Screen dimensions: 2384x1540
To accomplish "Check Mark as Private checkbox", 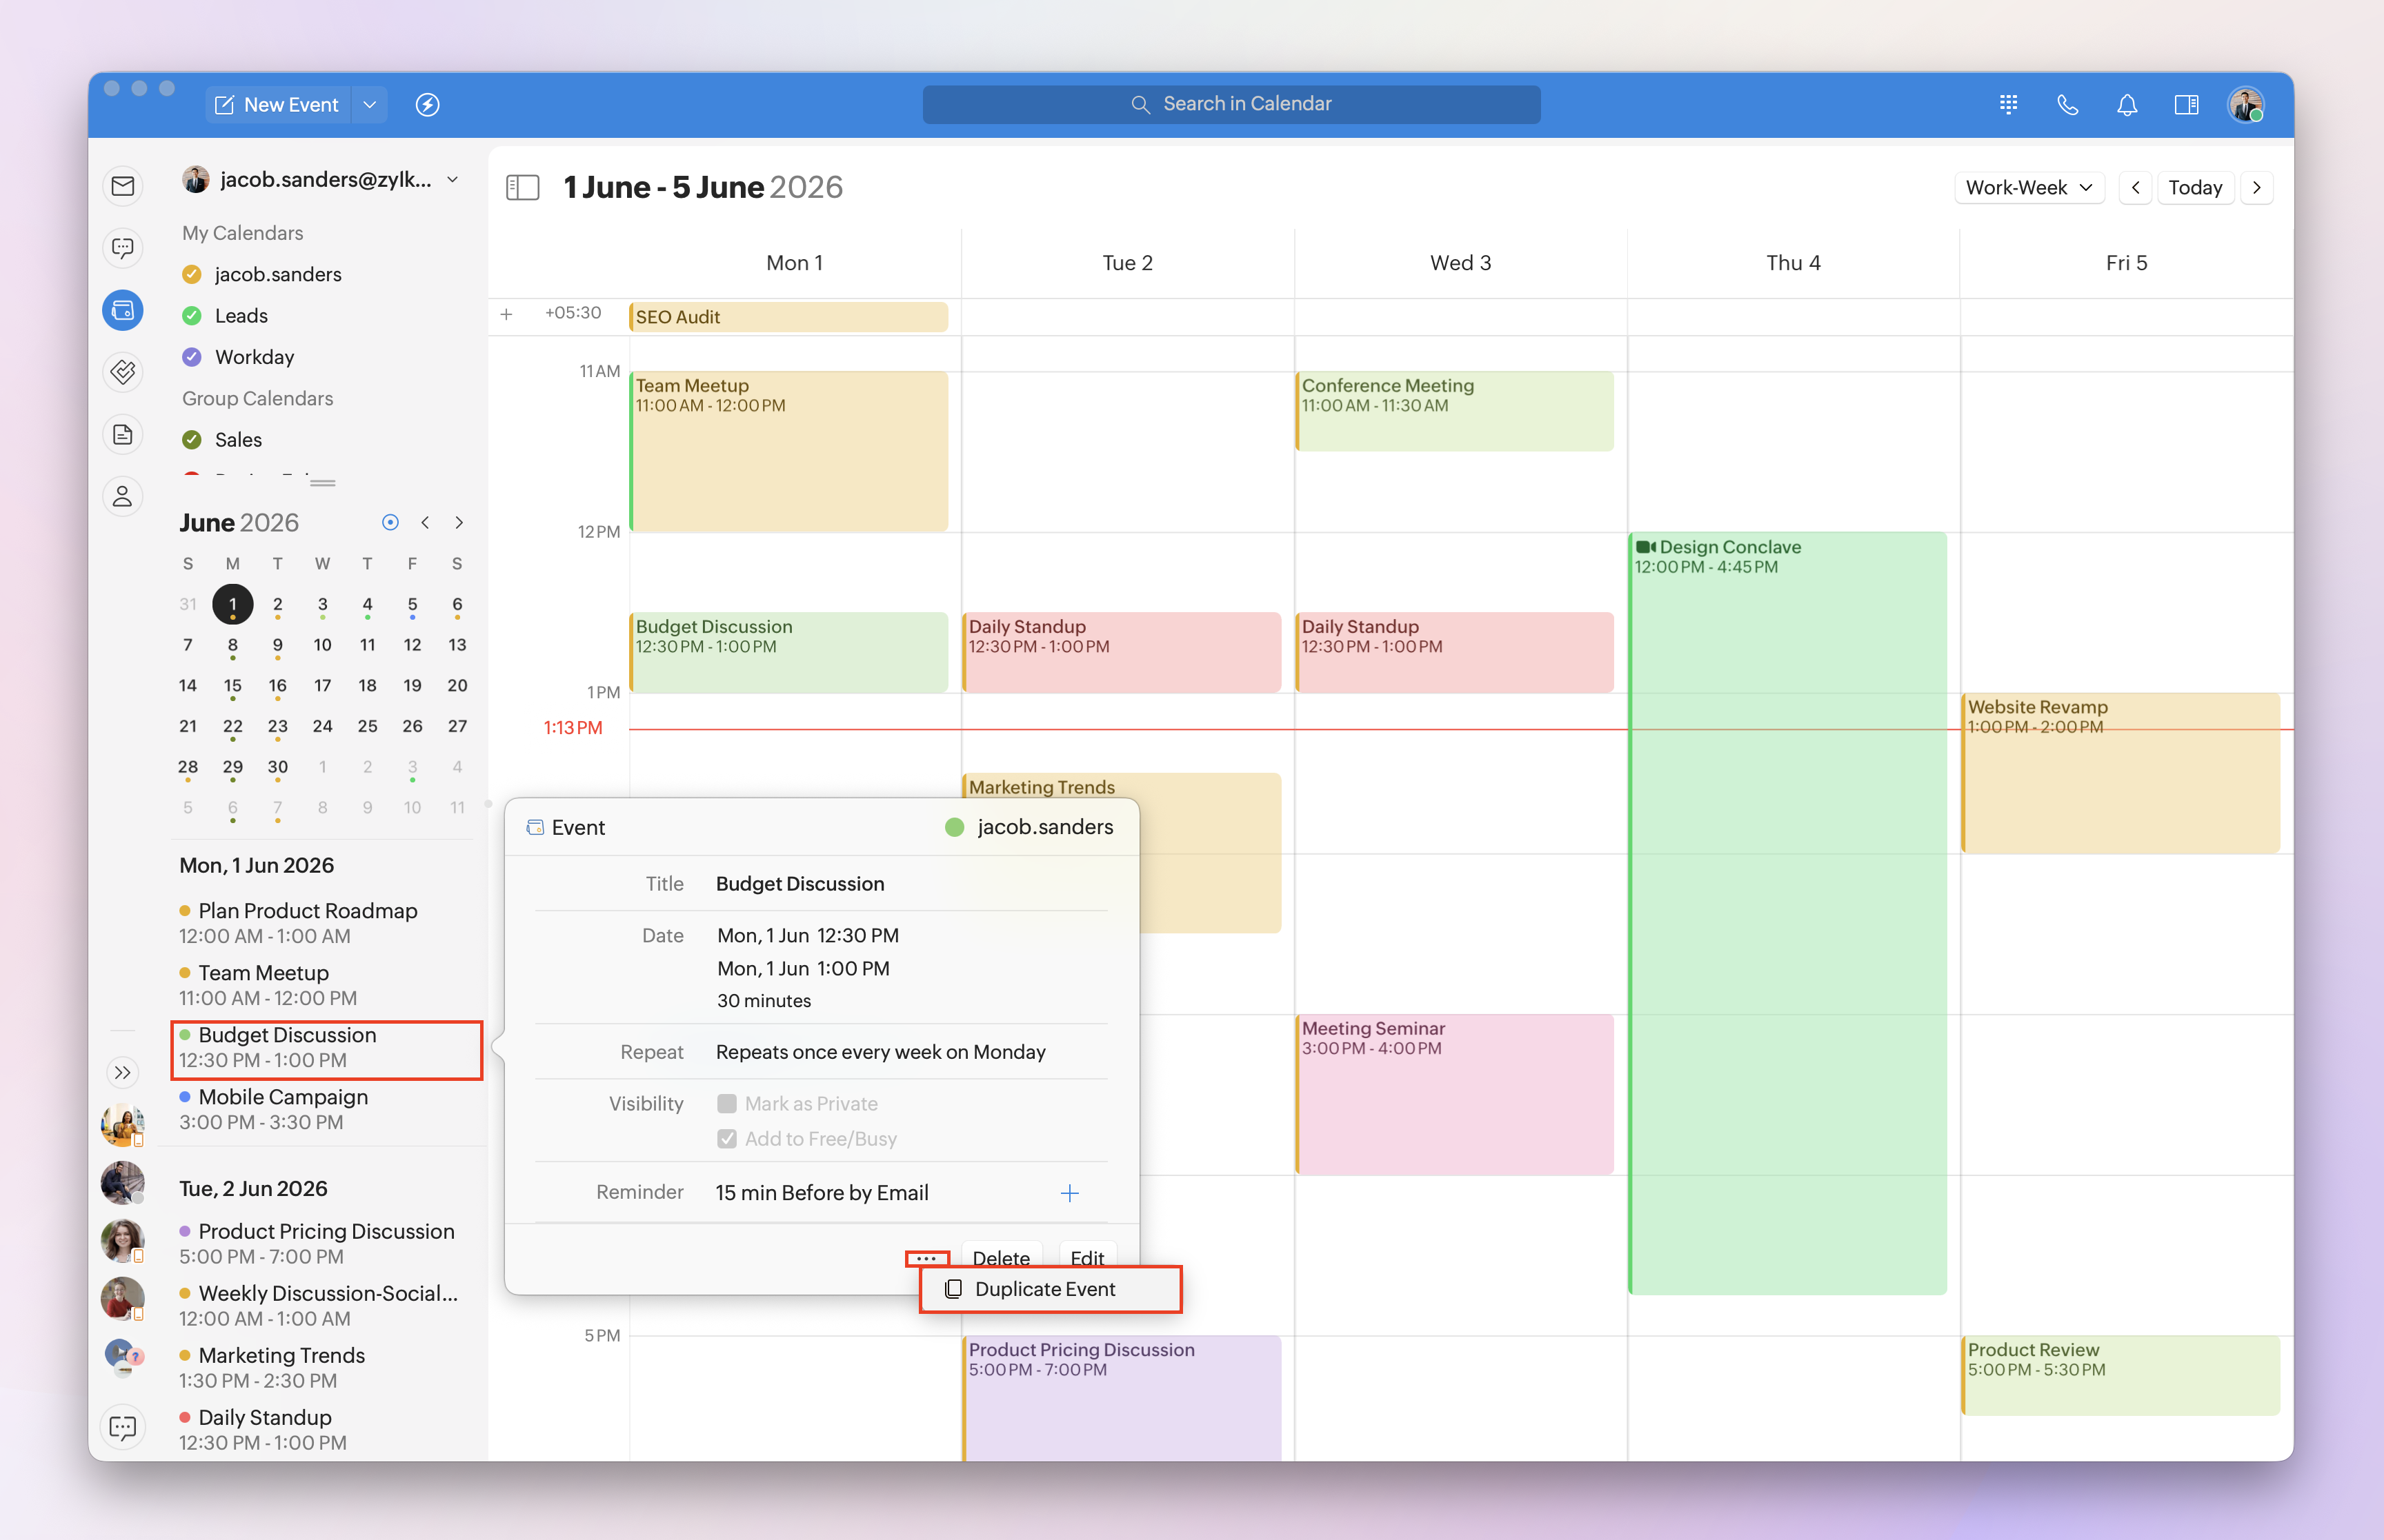I will [x=727, y=1104].
